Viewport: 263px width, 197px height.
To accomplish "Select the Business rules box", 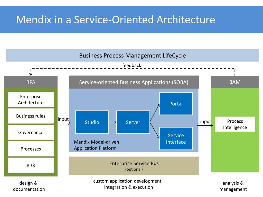I will coord(31,116).
